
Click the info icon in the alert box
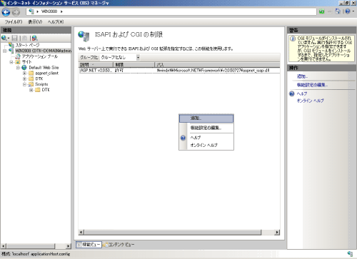tap(293, 39)
